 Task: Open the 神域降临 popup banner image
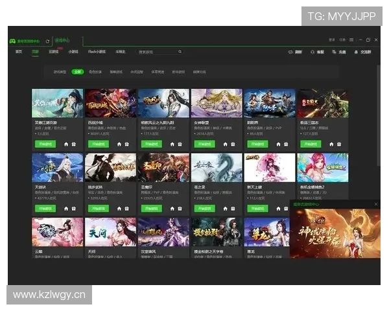click(x=335, y=233)
